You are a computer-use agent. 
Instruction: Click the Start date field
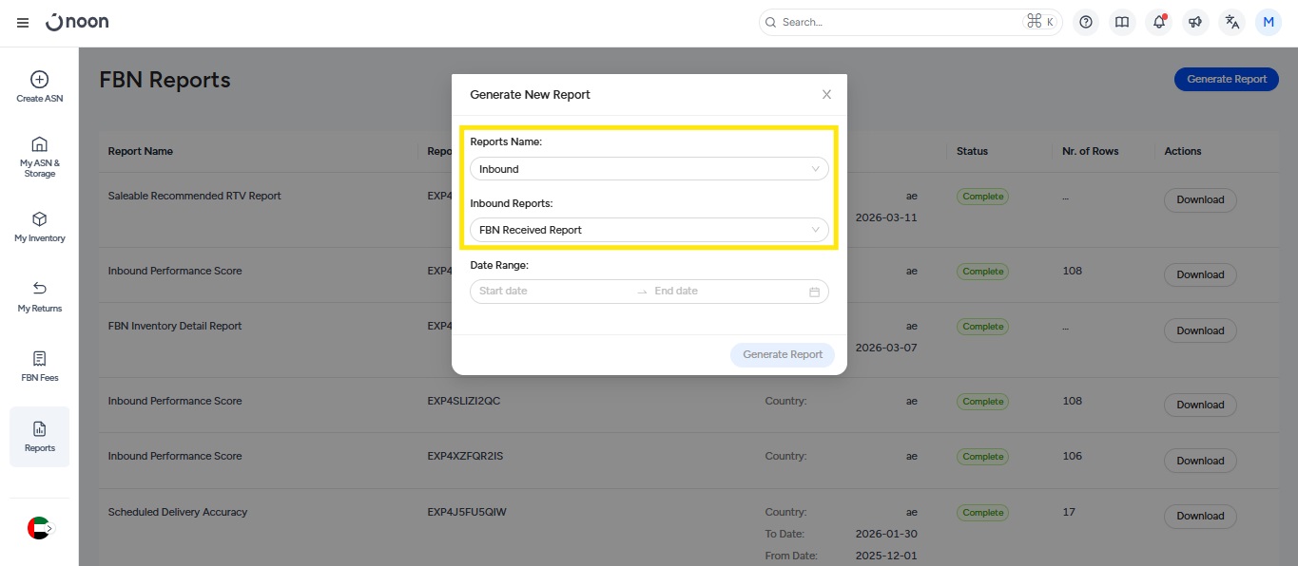tap(552, 292)
